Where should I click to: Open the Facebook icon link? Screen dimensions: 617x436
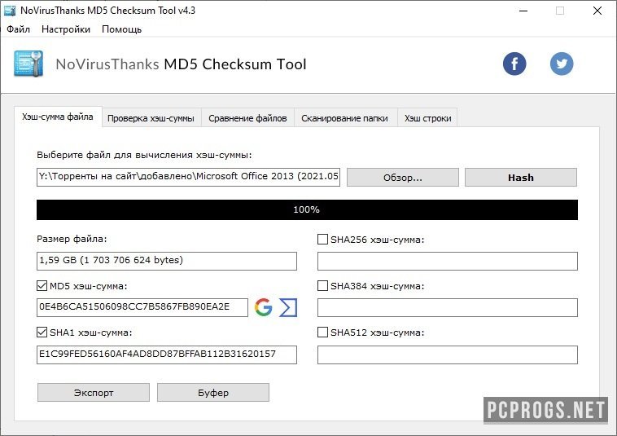[514, 64]
